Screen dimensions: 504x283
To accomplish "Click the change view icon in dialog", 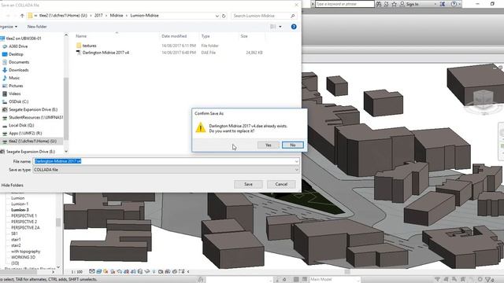I will coord(273,27).
